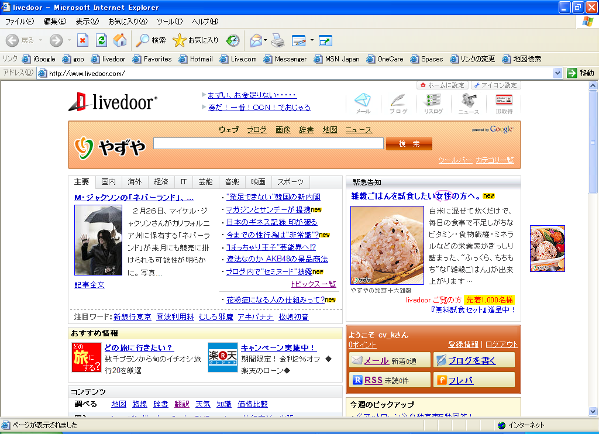
Task: Click the Michael Jackson news photo
Action: coord(98,240)
